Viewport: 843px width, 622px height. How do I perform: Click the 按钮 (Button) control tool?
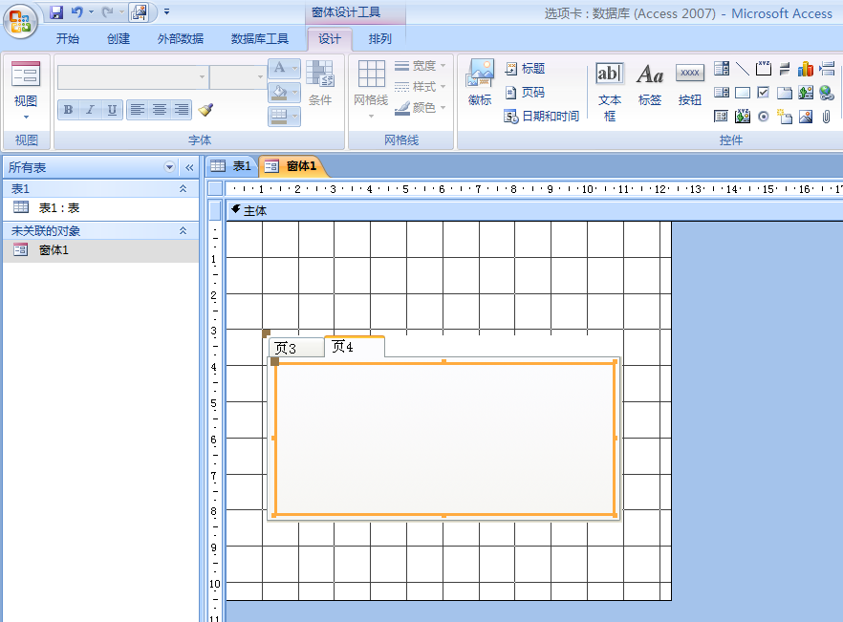coord(689,86)
